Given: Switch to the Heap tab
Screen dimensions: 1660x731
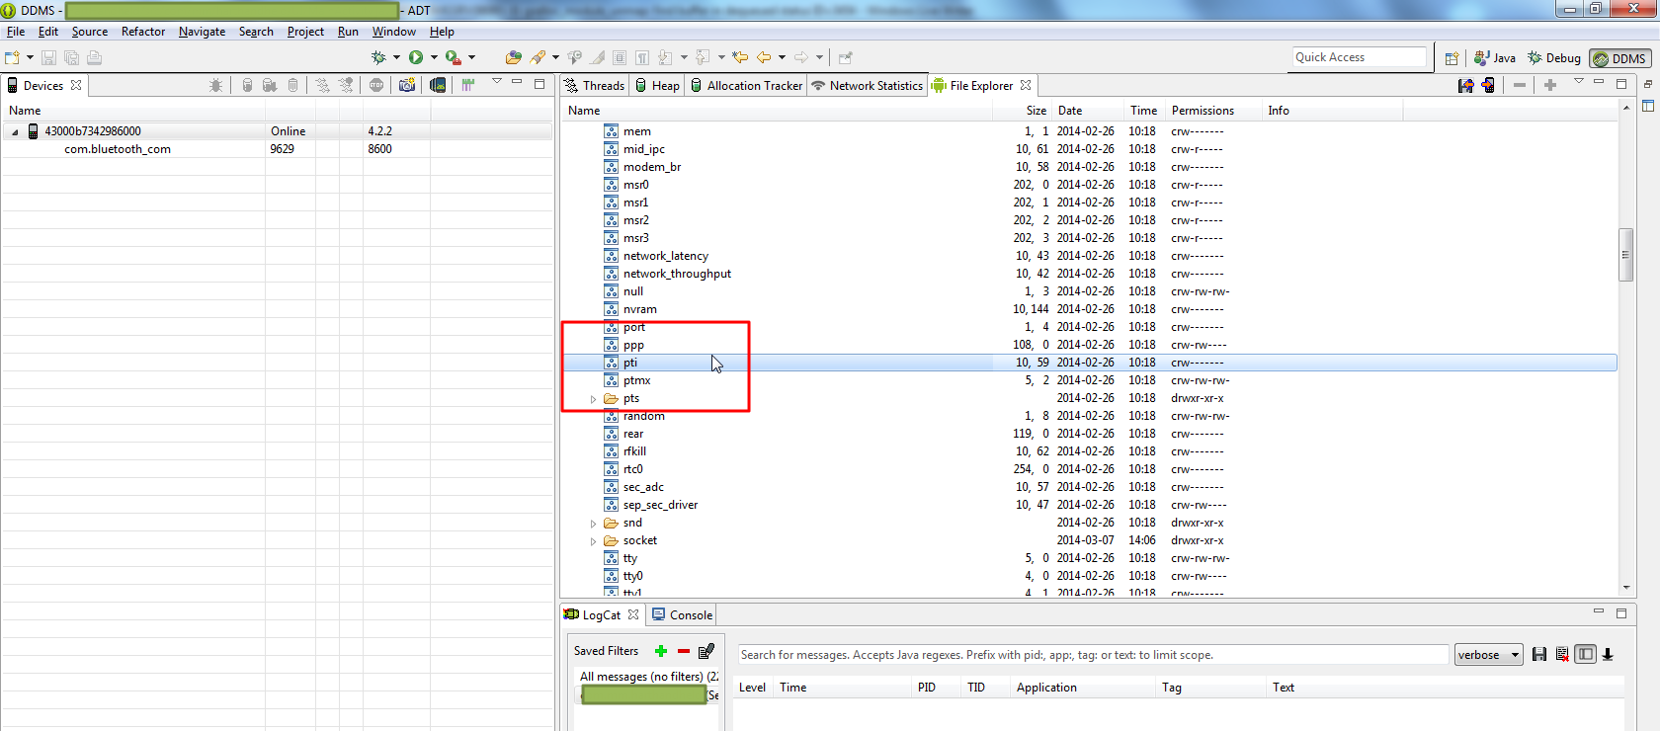Looking at the screenshot, I should pyautogui.click(x=657, y=86).
